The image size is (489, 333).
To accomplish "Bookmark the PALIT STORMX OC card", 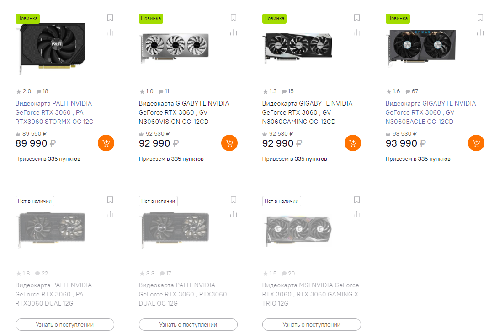I will [x=110, y=18].
